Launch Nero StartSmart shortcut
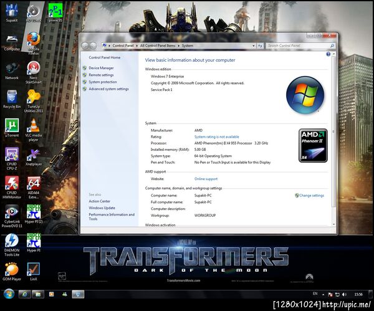 pos(34,72)
